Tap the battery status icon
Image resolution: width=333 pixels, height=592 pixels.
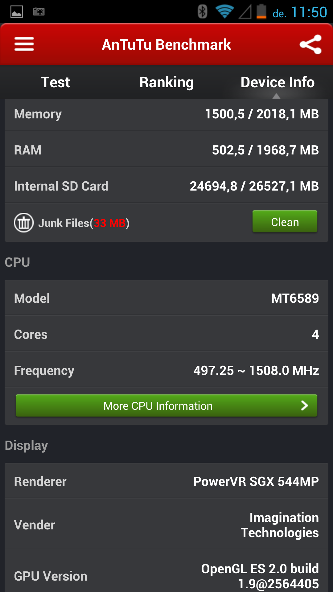pos(261,12)
